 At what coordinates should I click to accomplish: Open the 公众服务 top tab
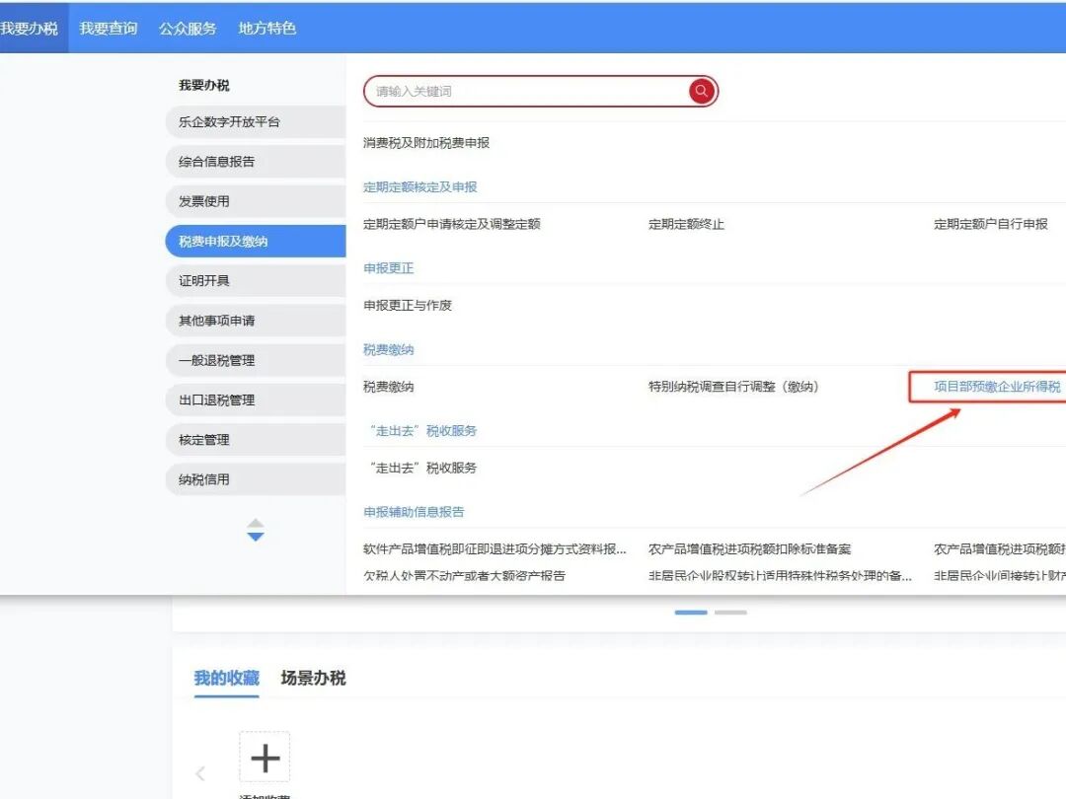click(x=188, y=28)
